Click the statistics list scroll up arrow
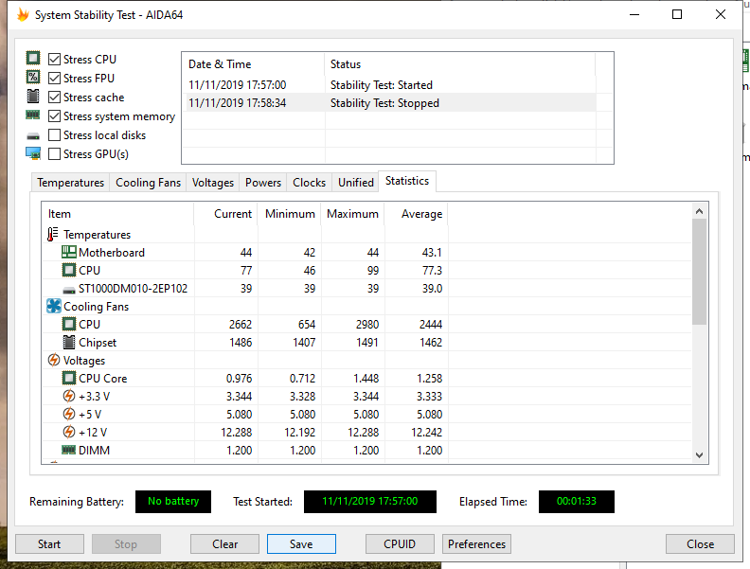 coord(699,211)
